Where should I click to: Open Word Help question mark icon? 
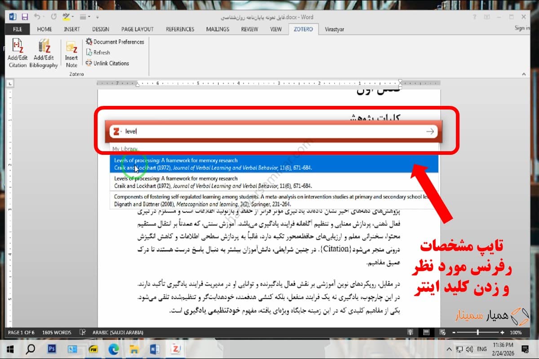click(x=475, y=17)
